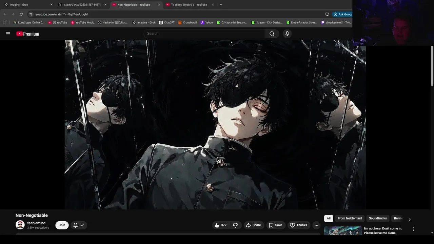Open "I'm not here. Don't come in." thumbnail

pos(343,230)
